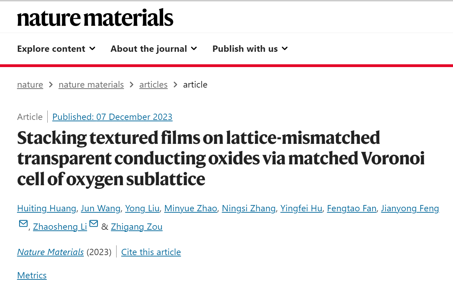Select author Fengtao Fan
453x294 pixels.
(x=352, y=209)
